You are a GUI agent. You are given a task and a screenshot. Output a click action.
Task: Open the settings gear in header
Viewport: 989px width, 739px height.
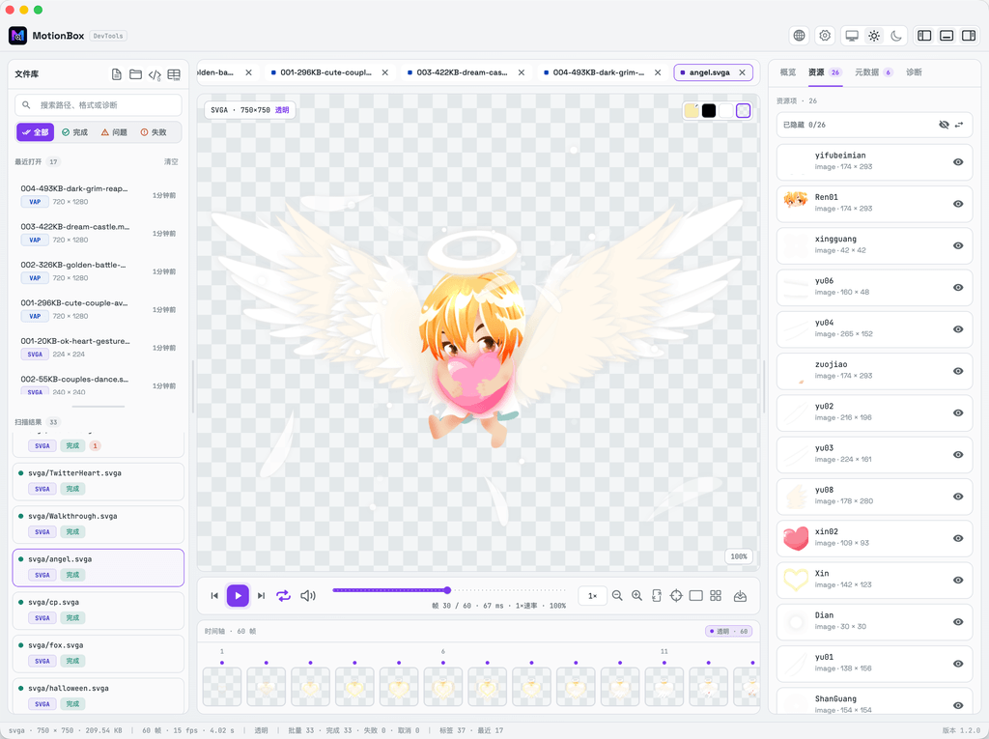(x=825, y=36)
